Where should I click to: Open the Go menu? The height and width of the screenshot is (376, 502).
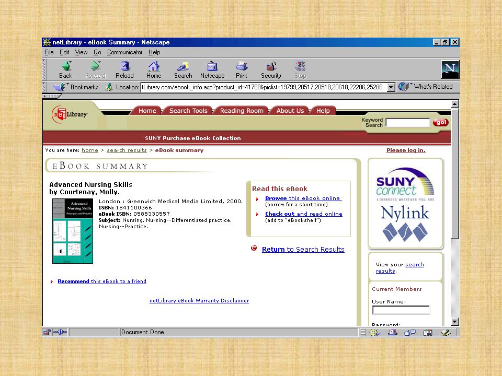click(97, 52)
